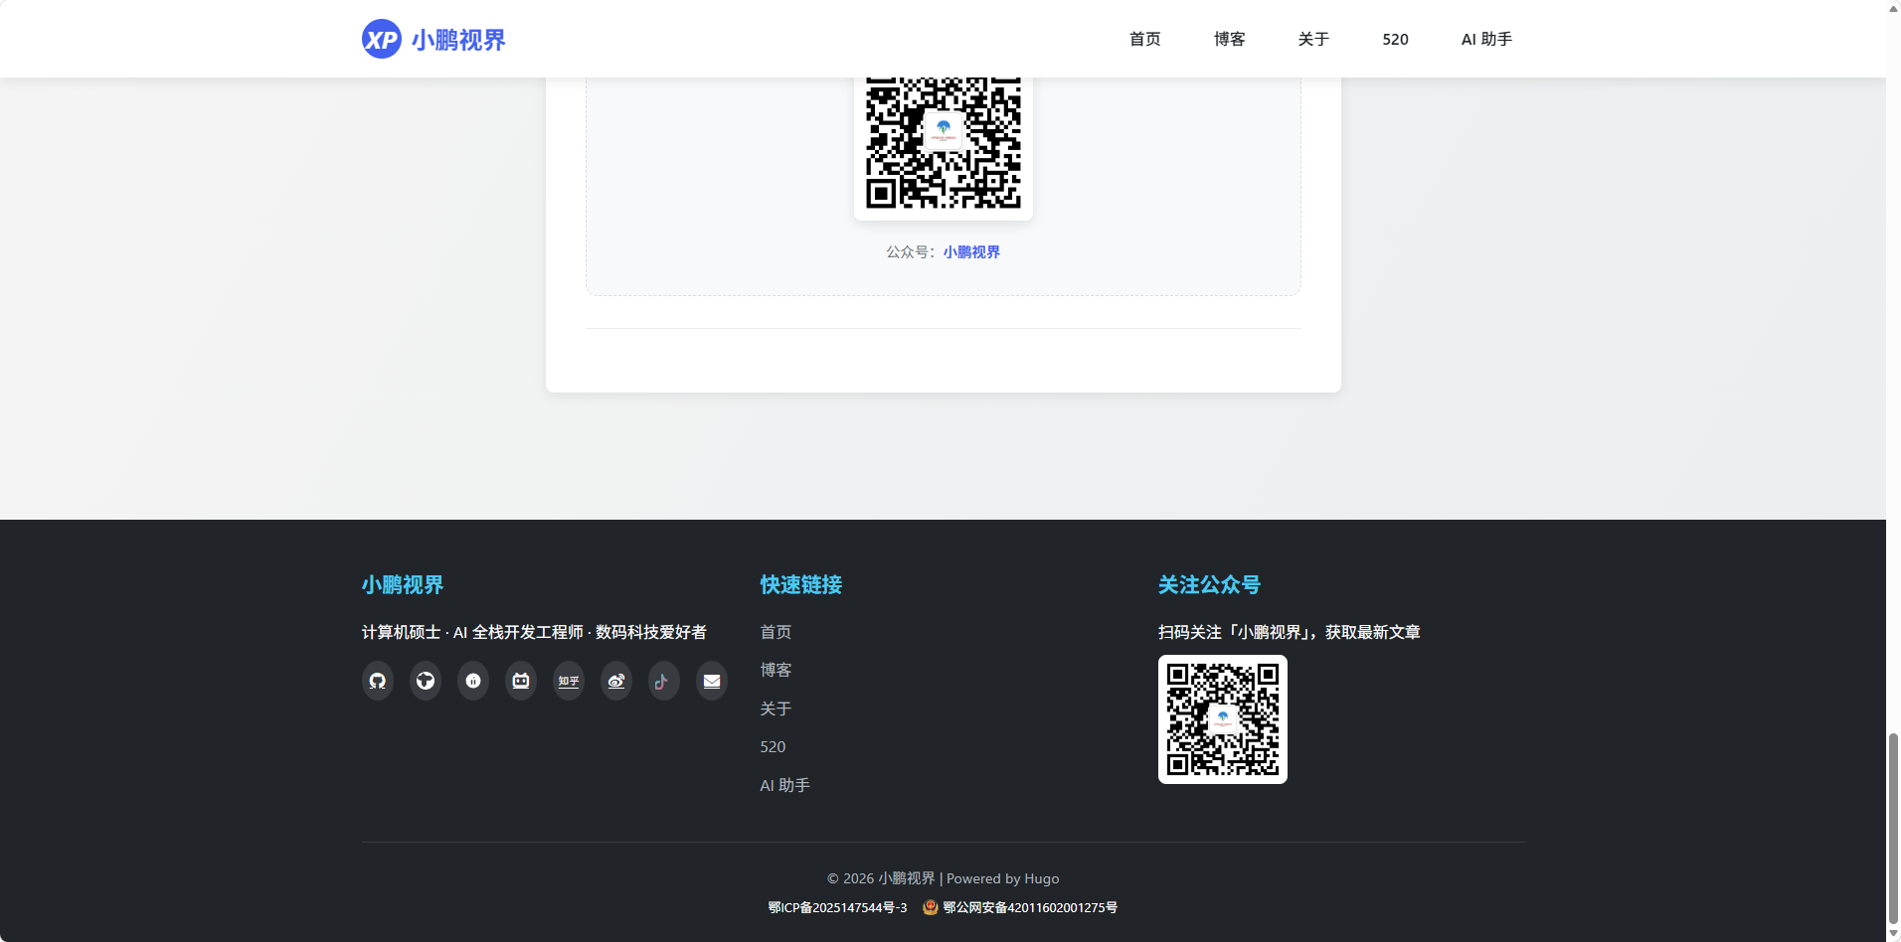Click the © 2026 小鹏视界 copyright text

pos(881,878)
